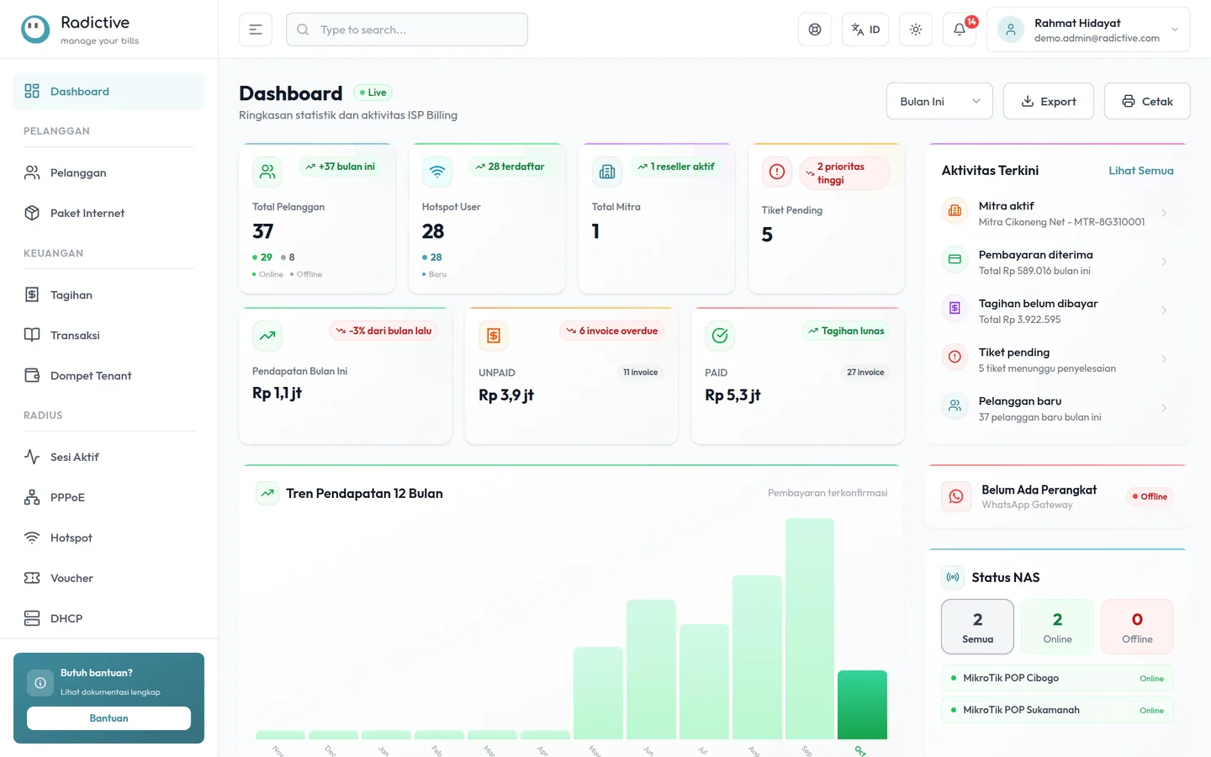Image resolution: width=1211 pixels, height=757 pixels.
Task: Toggle light/dark theme sun icon
Action: click(x=916, y=29)
